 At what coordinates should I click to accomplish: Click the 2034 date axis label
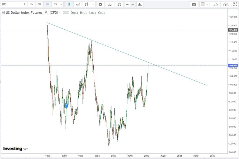coord(179,156)
